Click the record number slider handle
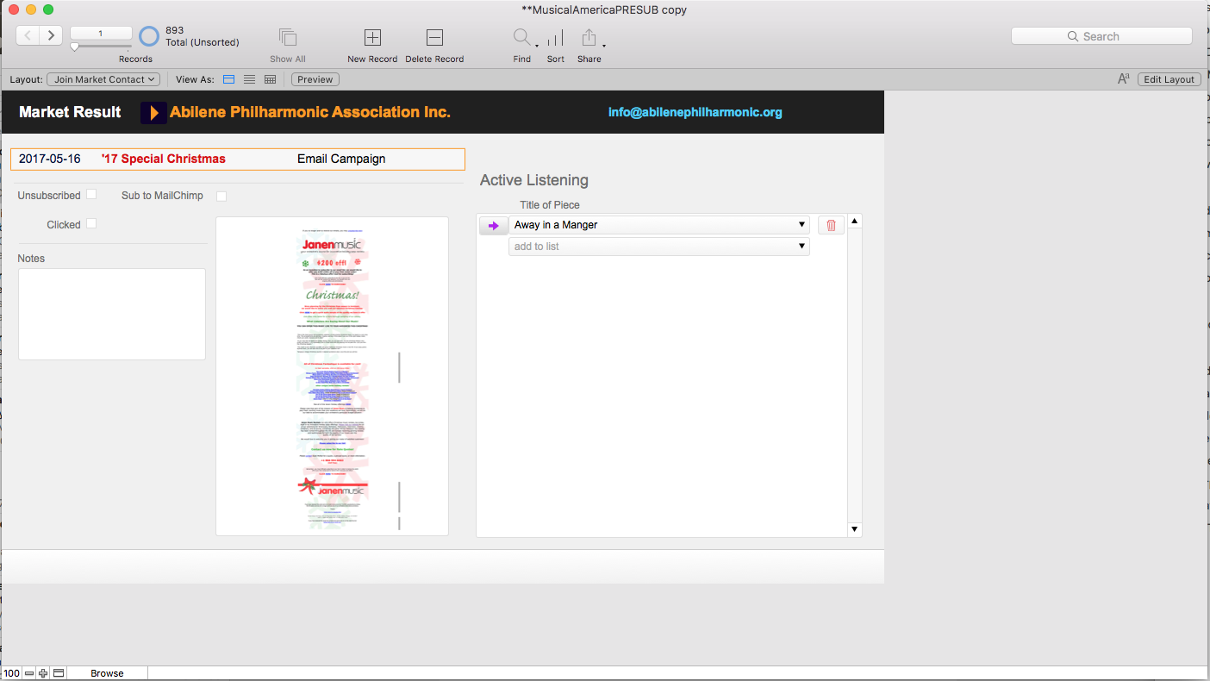The width and height of the screenshot is (1210, 681). click(x=74, y=47)
